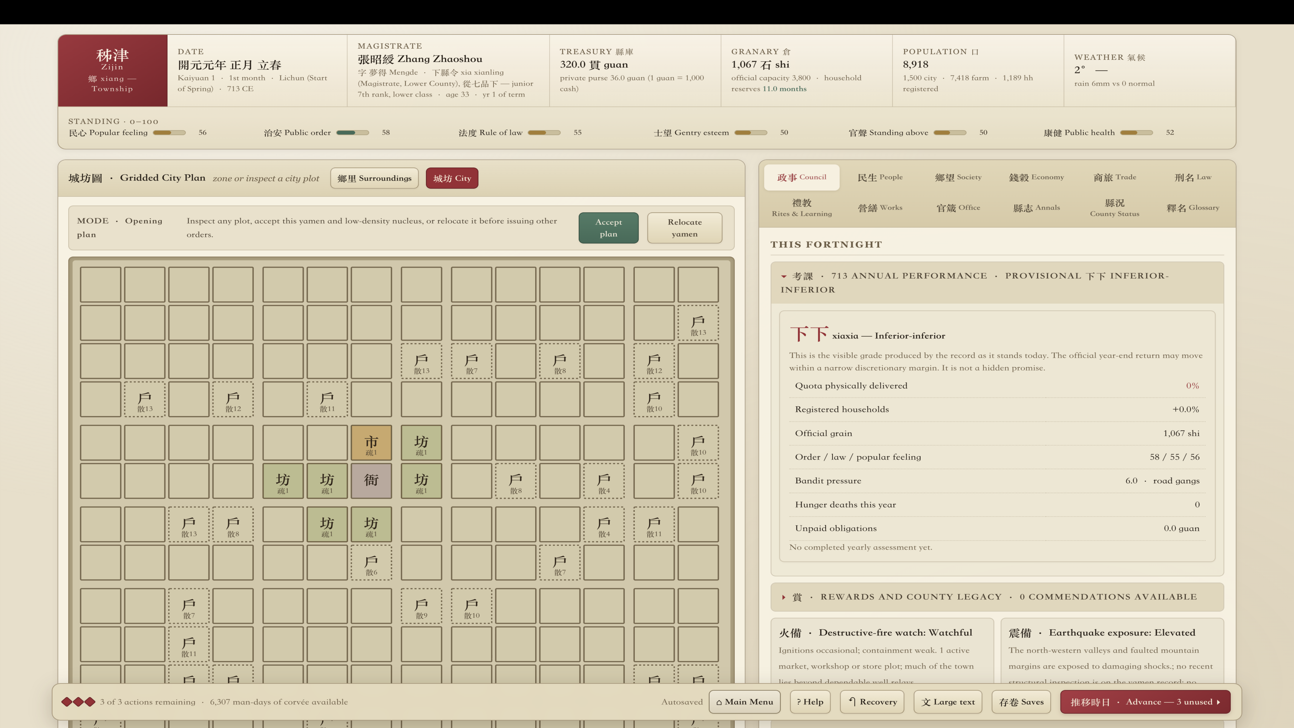Open the 民生 People tab
The height and width of the screenshot is (728, 1294).
pos(880,177)
